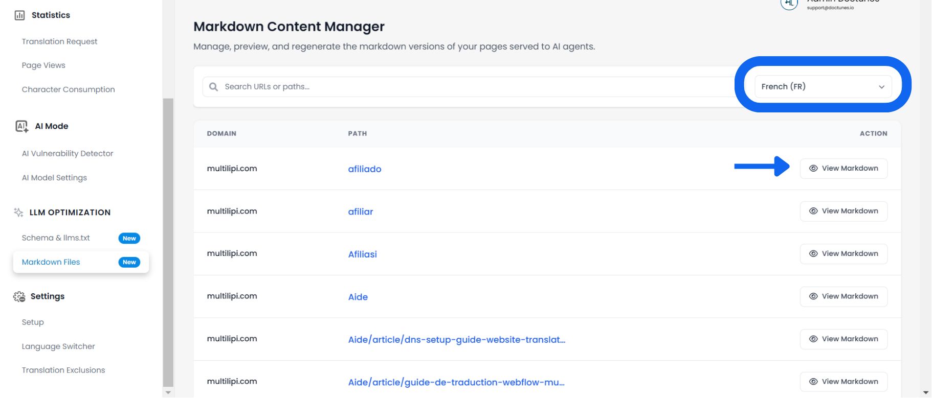Open Aide/article/guide-de-traduction-webflow link
The width and height of the screenshot is (932, 398).
coord(456,382)
